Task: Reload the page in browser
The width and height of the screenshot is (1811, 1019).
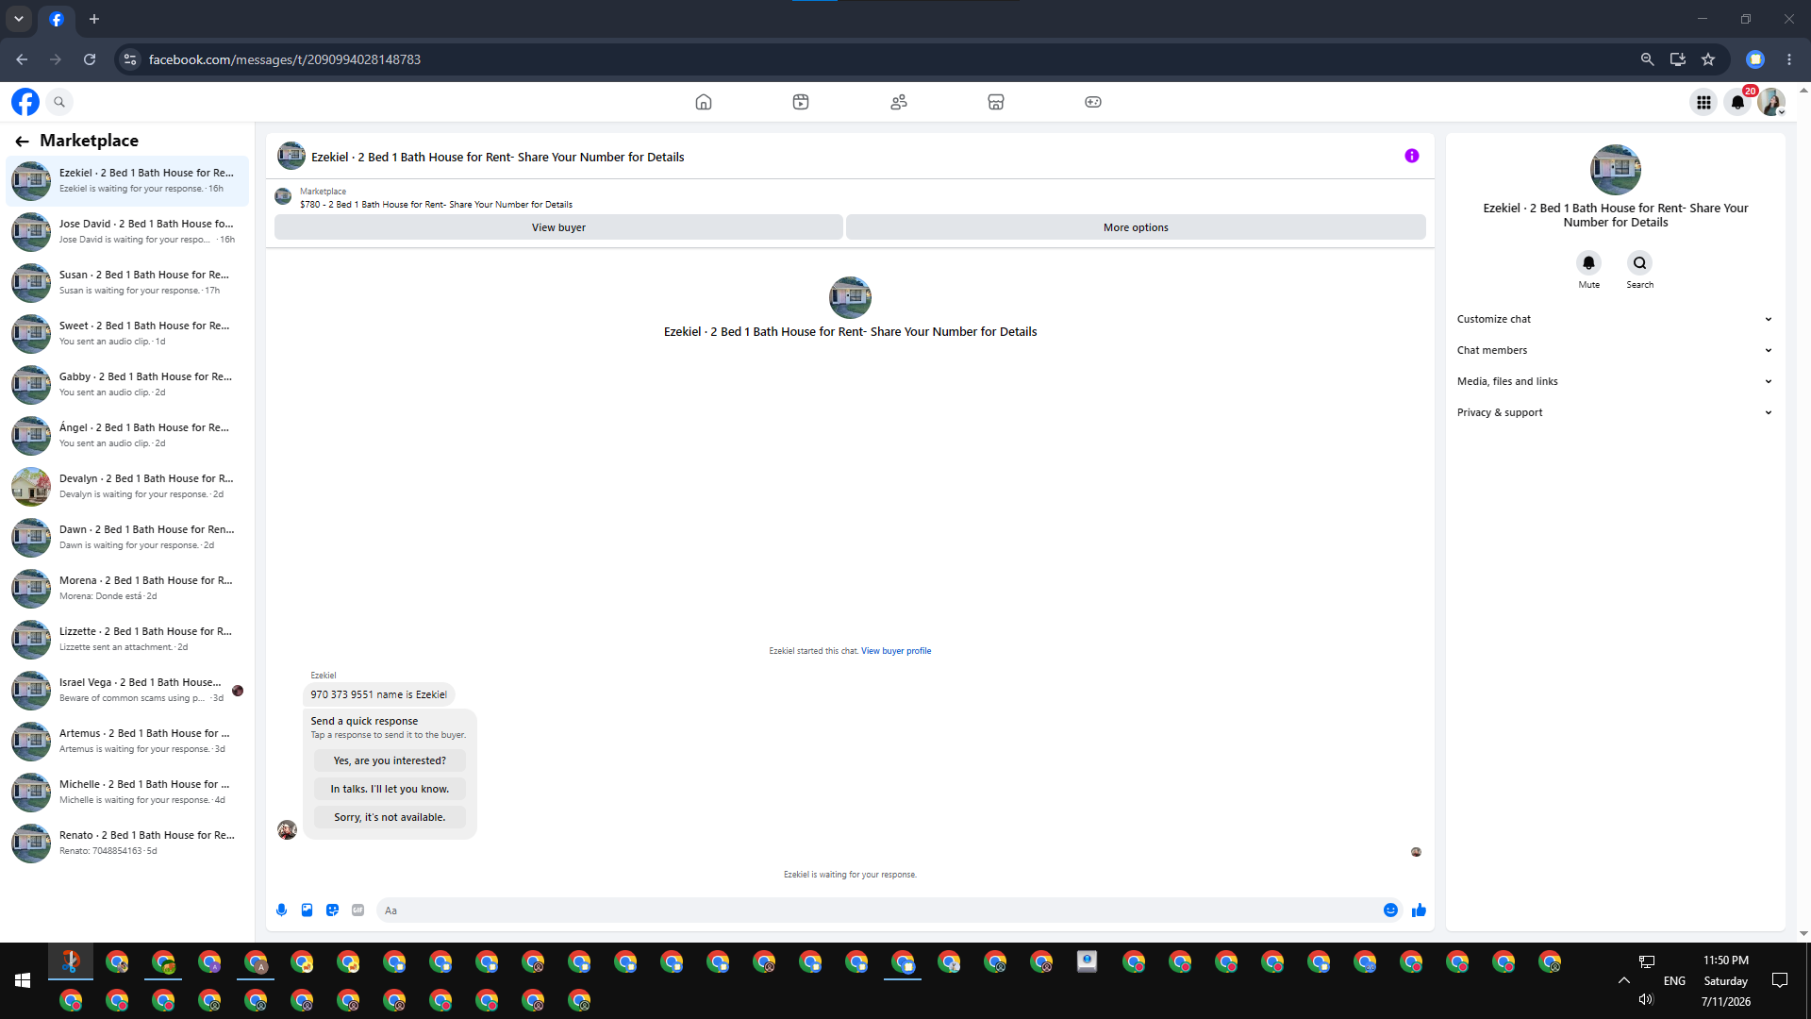Action: point(90,59)
